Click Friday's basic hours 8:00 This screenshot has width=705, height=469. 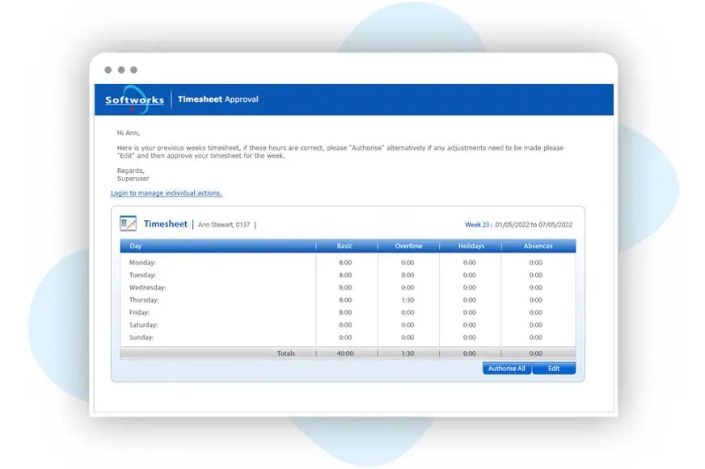(x=345, y=312)
